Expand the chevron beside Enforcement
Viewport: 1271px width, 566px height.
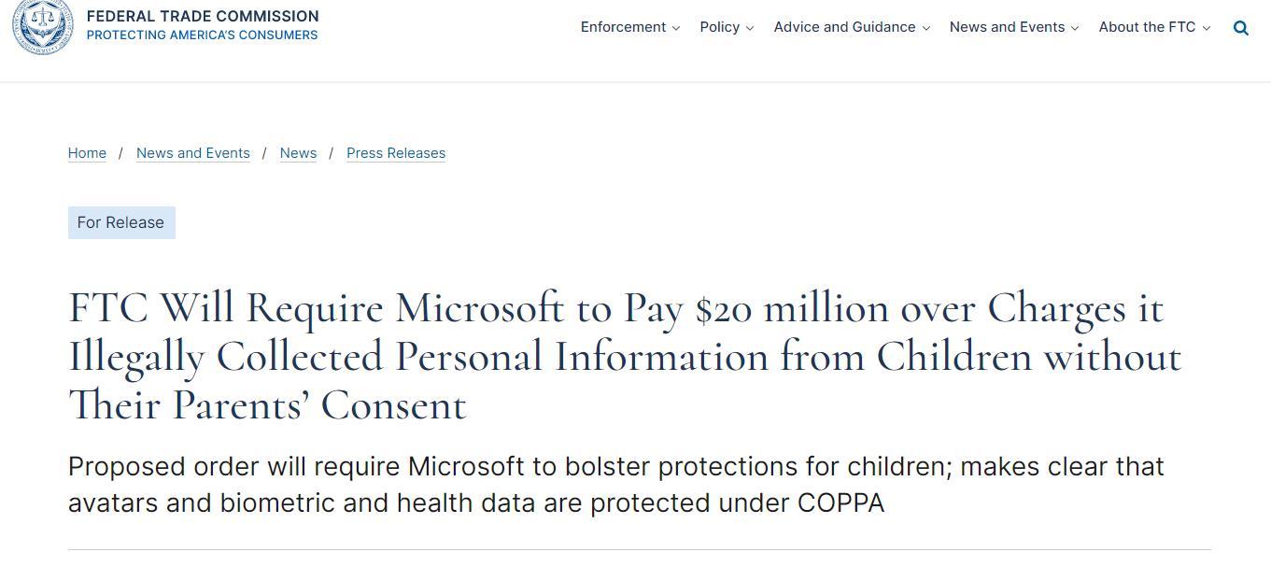[676, 28]
